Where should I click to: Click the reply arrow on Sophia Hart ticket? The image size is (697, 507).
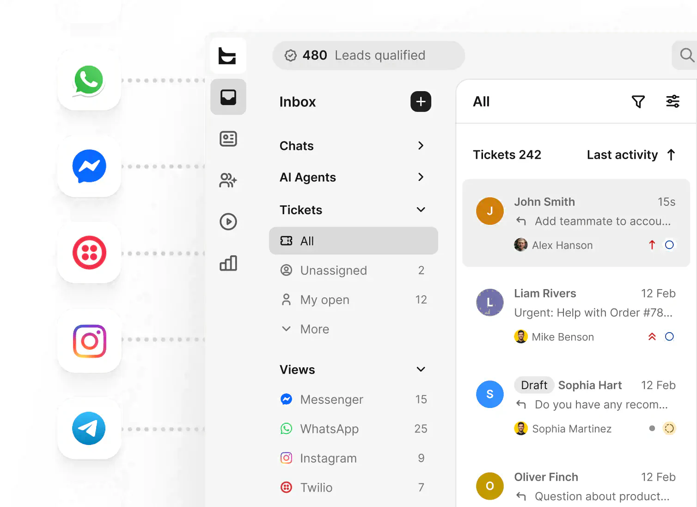click(521, 405)
